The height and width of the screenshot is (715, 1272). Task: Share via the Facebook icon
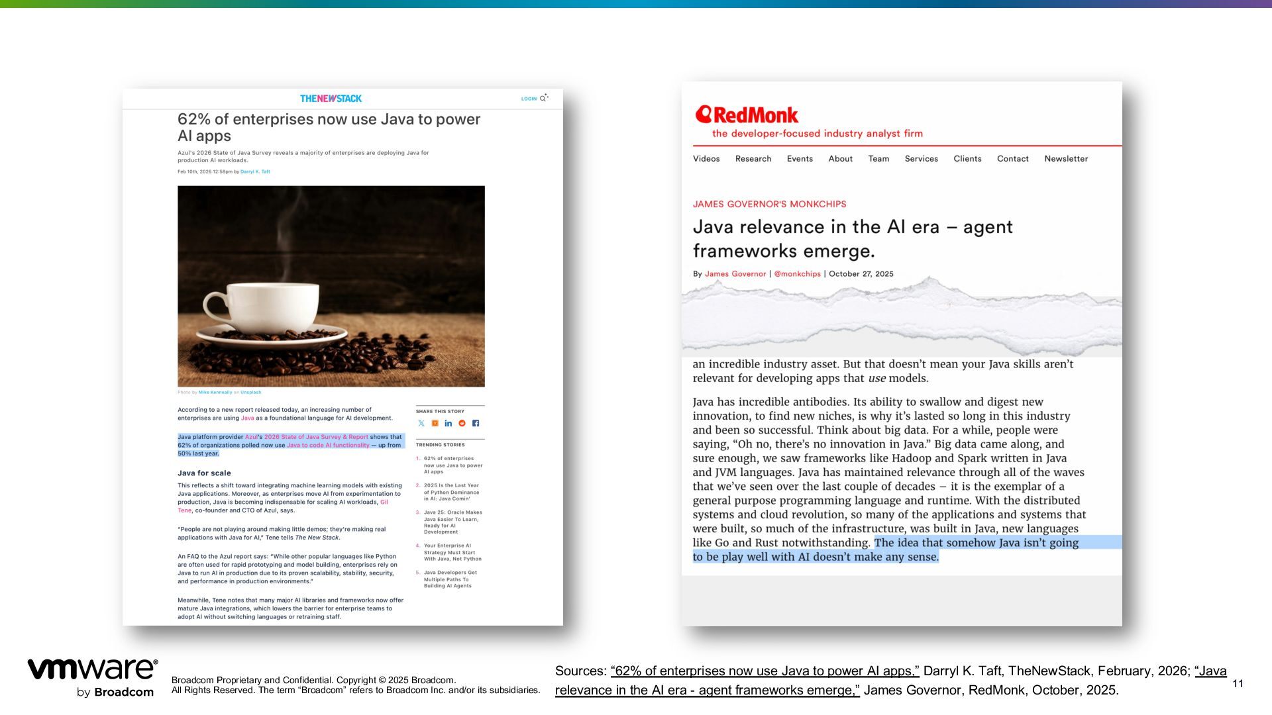(x=476, y=423)
